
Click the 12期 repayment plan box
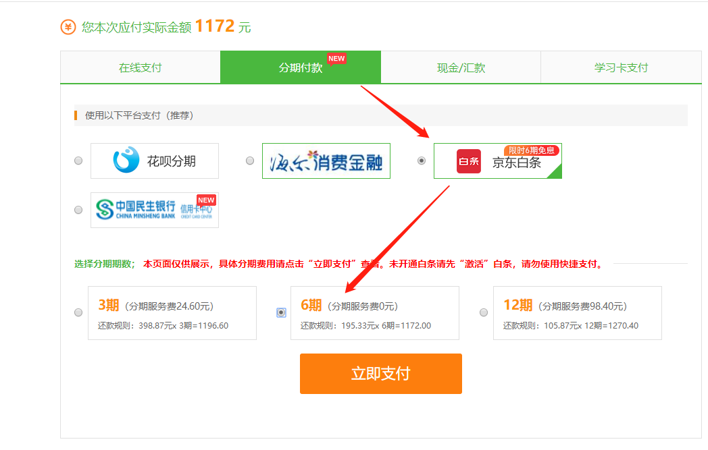pos(577,313)
